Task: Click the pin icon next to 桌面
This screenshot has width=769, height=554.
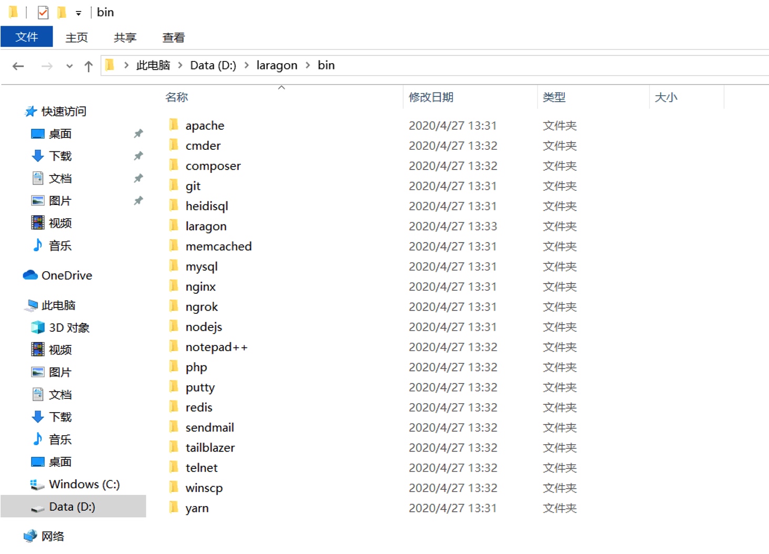Action: pos(138,134)
